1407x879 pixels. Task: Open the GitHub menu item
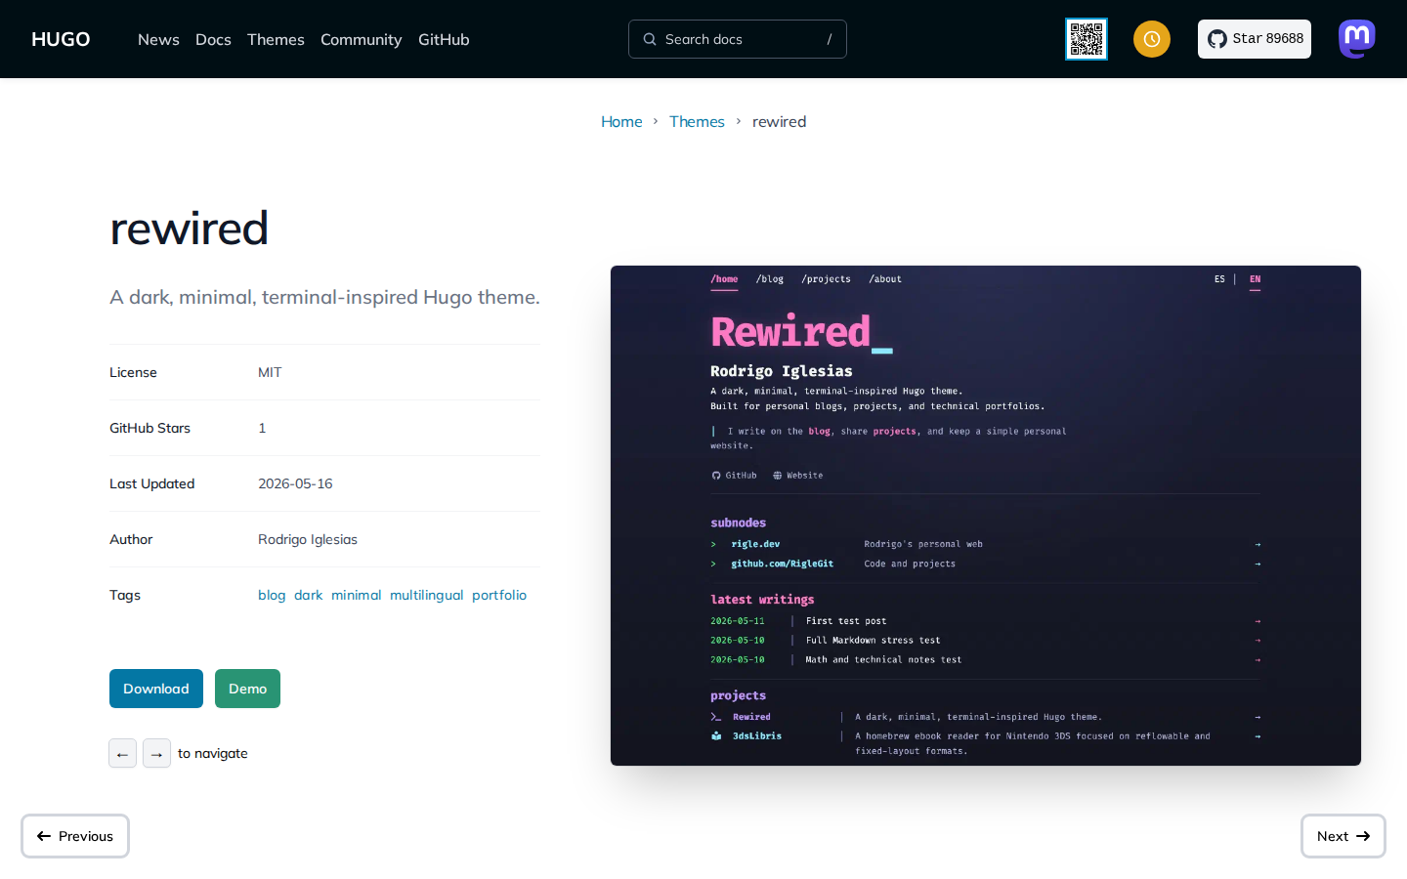tap(444, 39)
